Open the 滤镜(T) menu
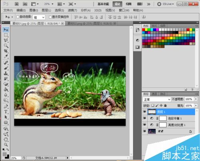This screenshot has width=200, height=161. point(72,10)
